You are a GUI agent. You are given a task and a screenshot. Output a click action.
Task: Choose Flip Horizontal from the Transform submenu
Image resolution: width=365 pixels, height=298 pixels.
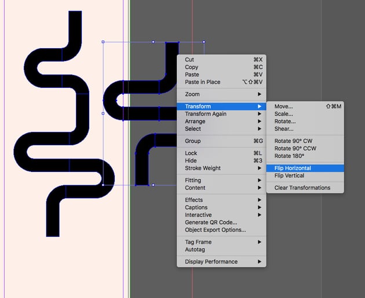pyautogui.click(x=293, y=168)
